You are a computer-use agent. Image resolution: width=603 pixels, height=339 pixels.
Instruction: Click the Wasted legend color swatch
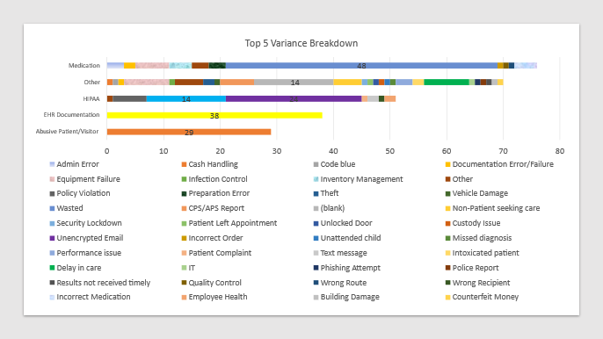pos(52,208)
